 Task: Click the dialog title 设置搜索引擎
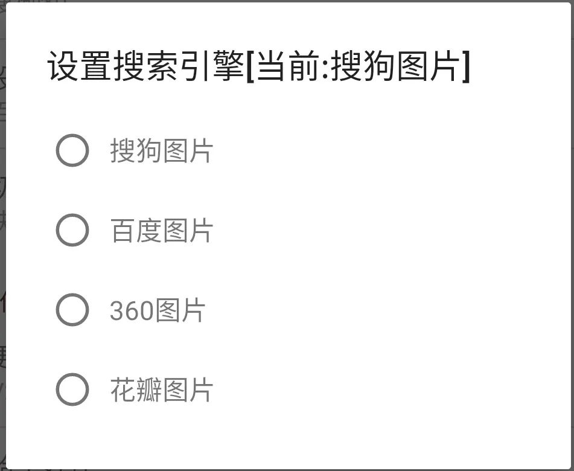coord(145,67)
